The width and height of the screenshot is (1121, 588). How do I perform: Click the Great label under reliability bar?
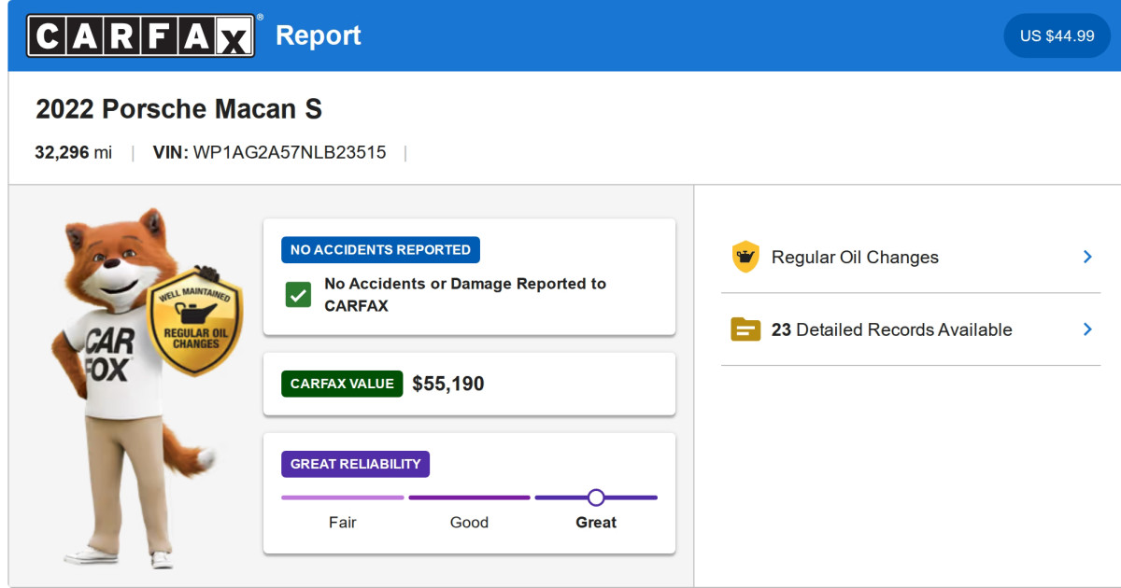[x=596, y=523]
